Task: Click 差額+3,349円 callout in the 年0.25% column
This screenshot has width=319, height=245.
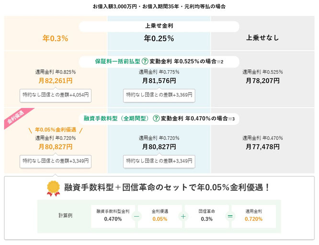Action: point(159,161)
